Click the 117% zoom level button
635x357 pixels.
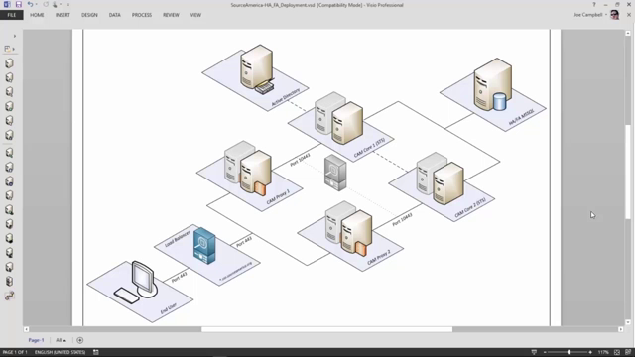tap(603, 352)
